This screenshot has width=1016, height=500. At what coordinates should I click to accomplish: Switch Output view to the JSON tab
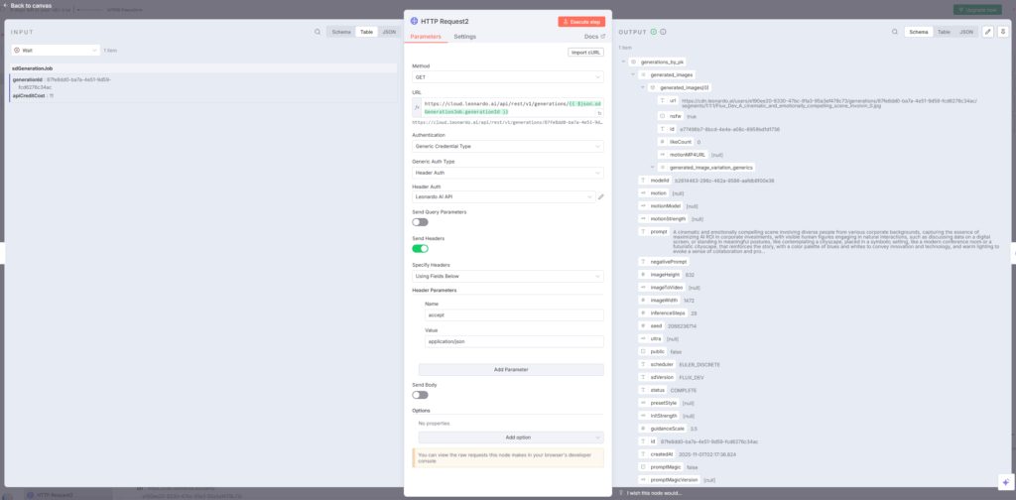(x=965, y=32)
